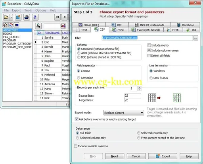This screenshot has width=203, height=164.
Task: Open the File menu in Exportizer
Action: [x=6, y=10]
